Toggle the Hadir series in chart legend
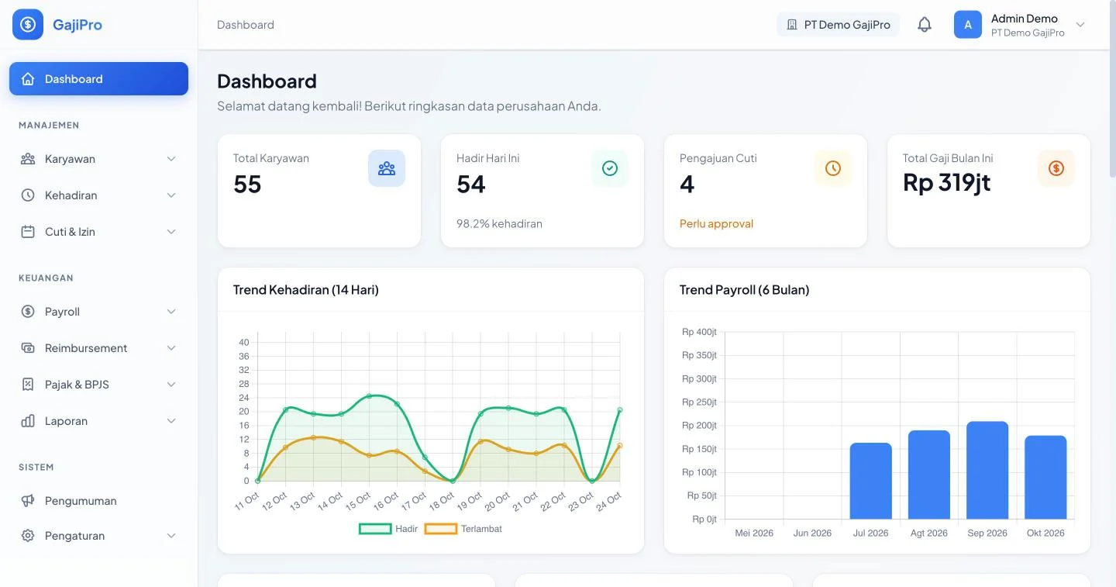 point(389,529)
